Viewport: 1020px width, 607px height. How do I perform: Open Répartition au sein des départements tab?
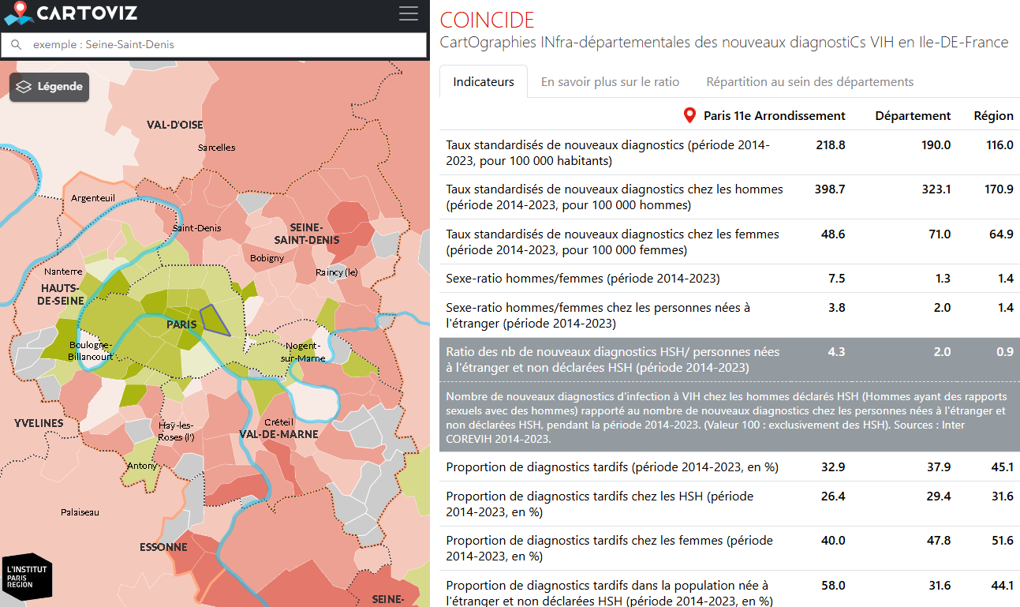pos(809,82)
